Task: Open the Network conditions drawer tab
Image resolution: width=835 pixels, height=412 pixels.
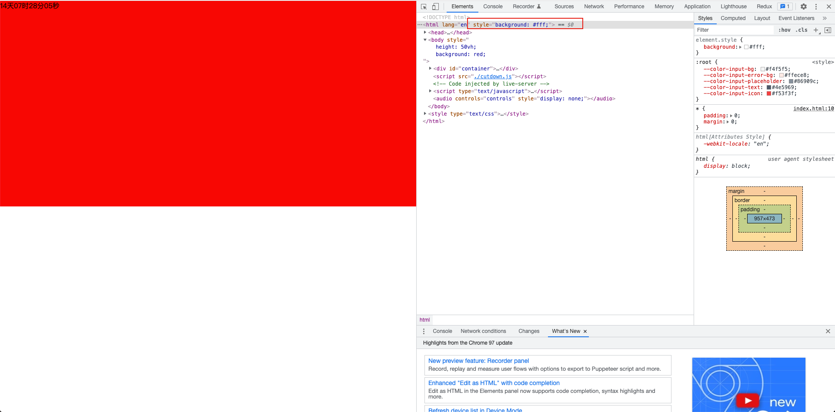Action: [483, 331]
